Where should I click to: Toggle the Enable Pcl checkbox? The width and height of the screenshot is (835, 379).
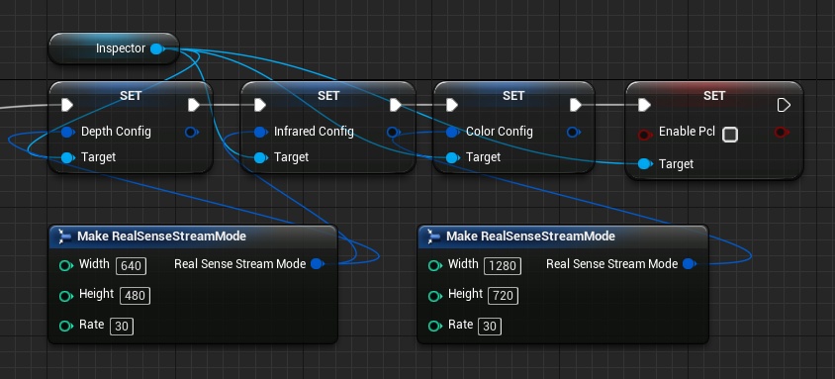730,135
